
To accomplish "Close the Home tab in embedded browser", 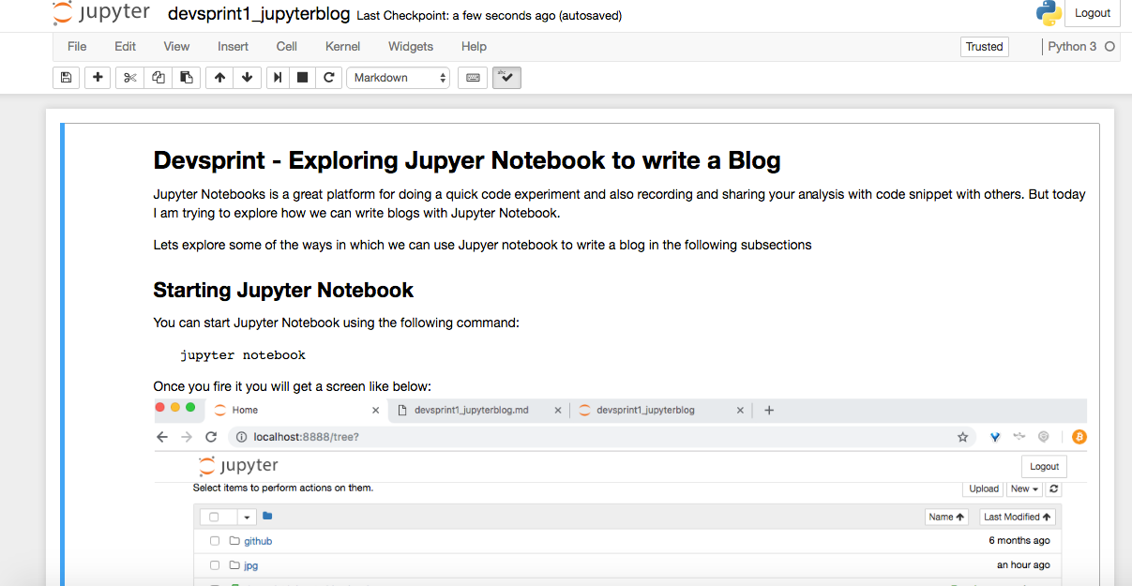I will point(376,410).
